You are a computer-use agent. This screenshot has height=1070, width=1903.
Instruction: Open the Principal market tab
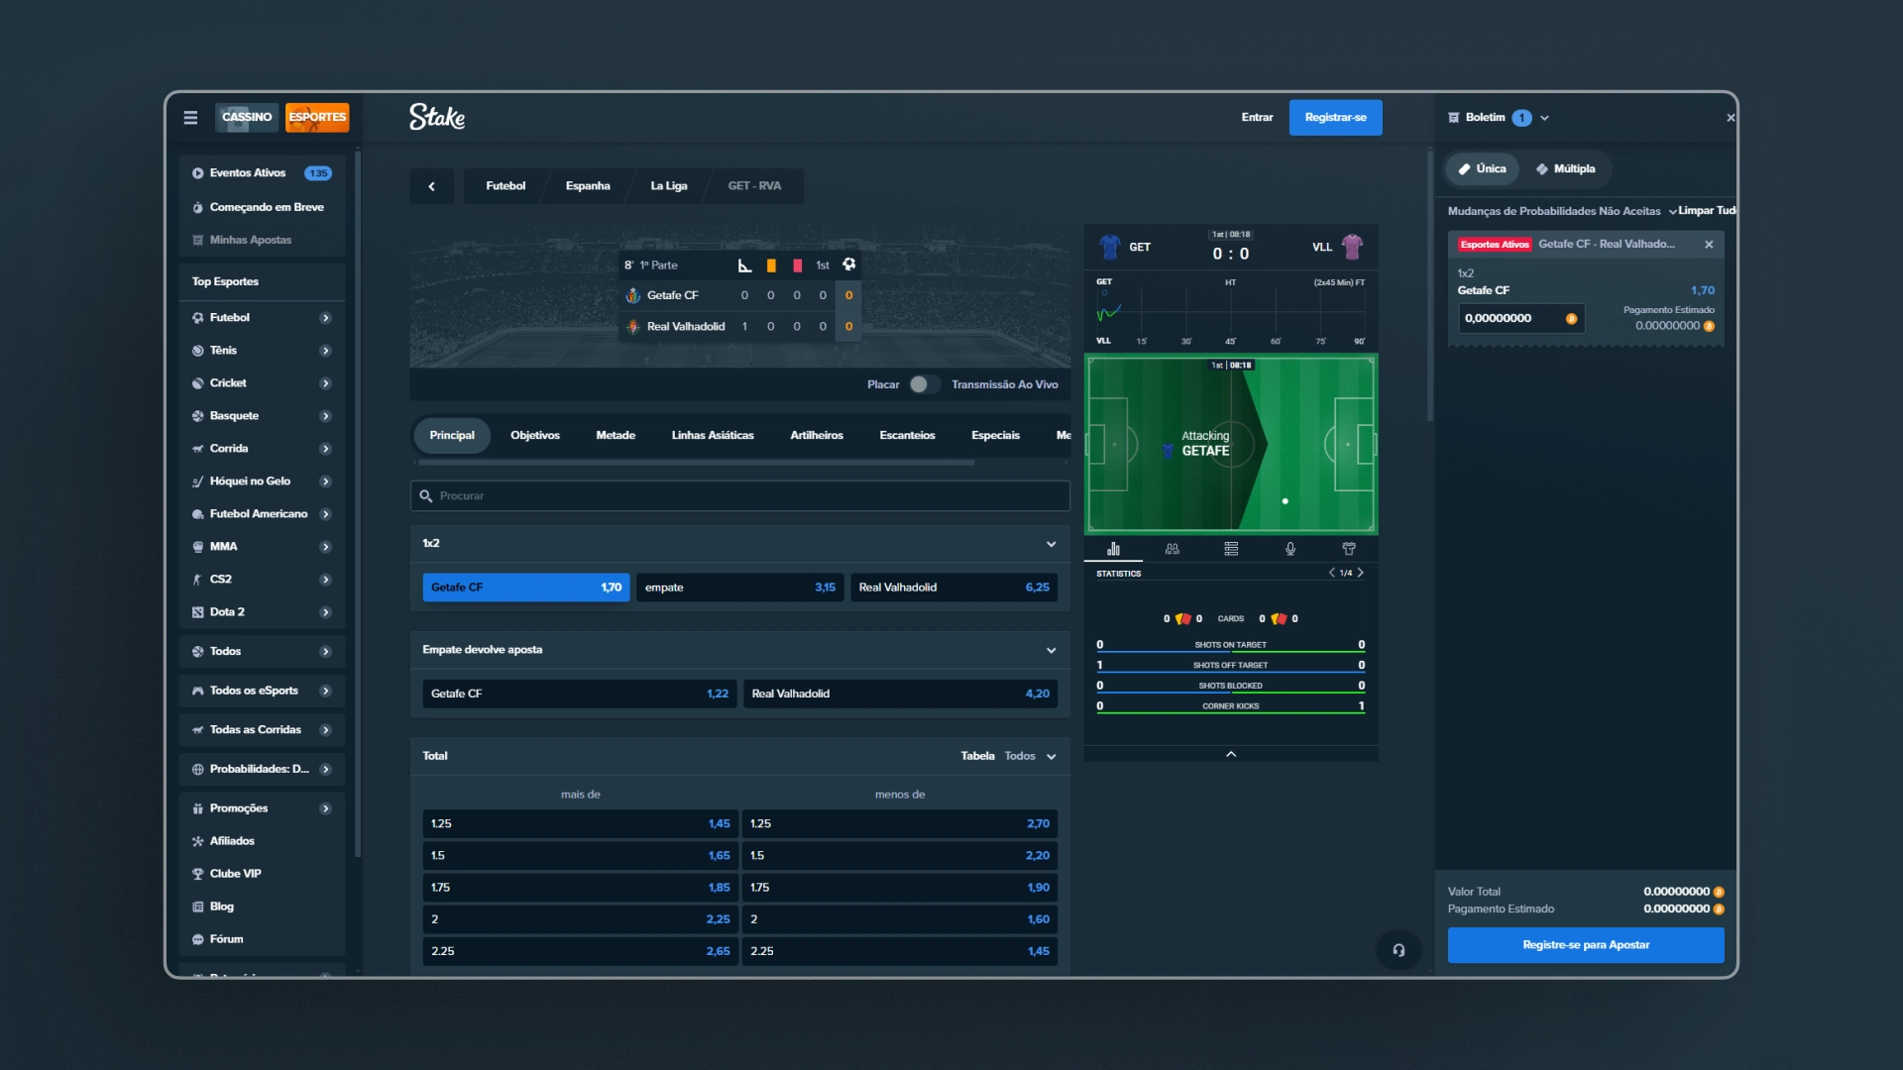(452, 436)
